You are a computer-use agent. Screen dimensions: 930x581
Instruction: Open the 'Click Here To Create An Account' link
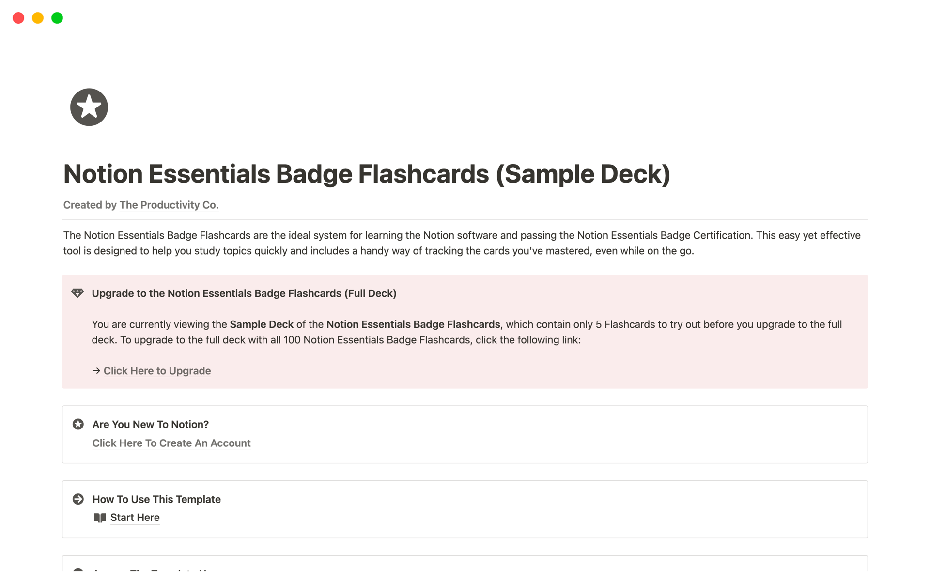pyautogui.click(x=171, y=443)
